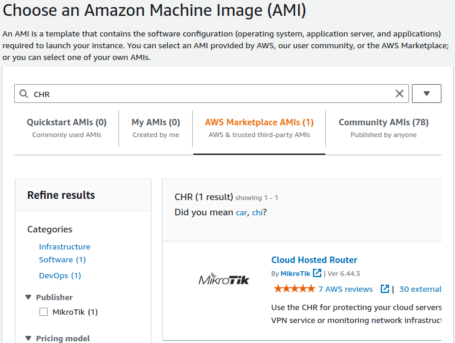
Task: Click the 'Categories' label
Action: [x=50, y=229]
